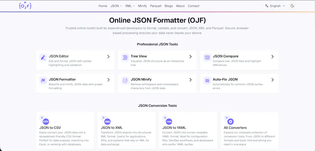Click the JSON Minify chevron arrow

pos(191,80)
